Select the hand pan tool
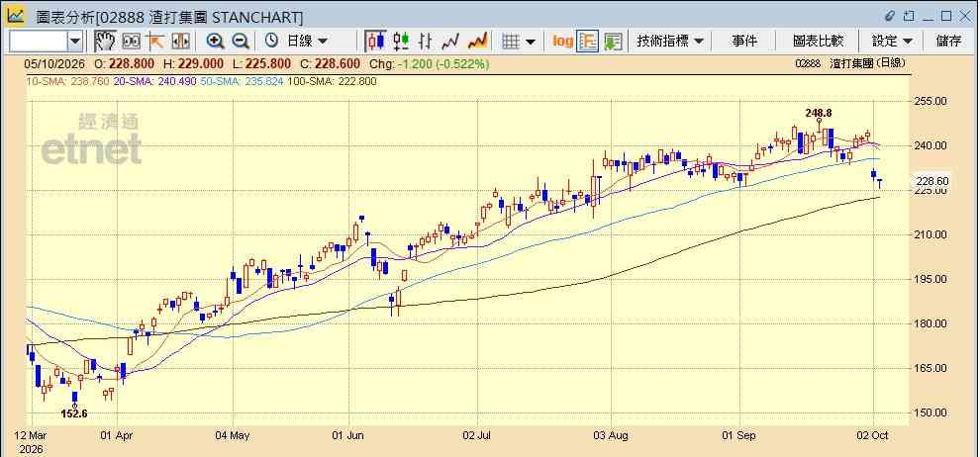 pos(105,42)
